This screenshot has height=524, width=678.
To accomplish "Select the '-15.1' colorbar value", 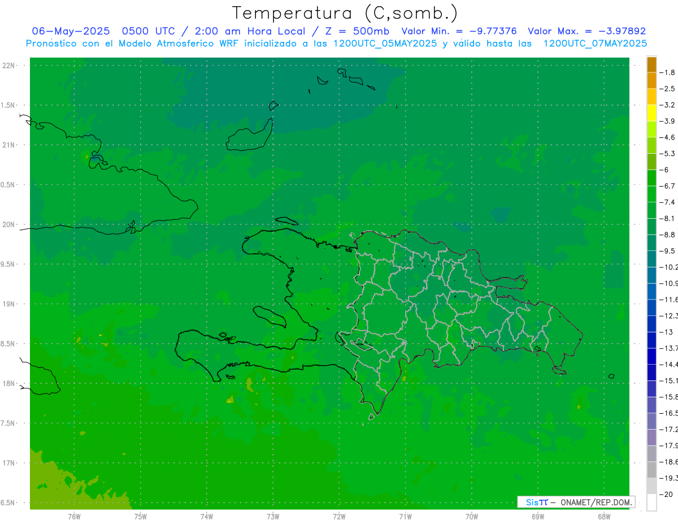I will pyautogui.click(x=668, y=380).
